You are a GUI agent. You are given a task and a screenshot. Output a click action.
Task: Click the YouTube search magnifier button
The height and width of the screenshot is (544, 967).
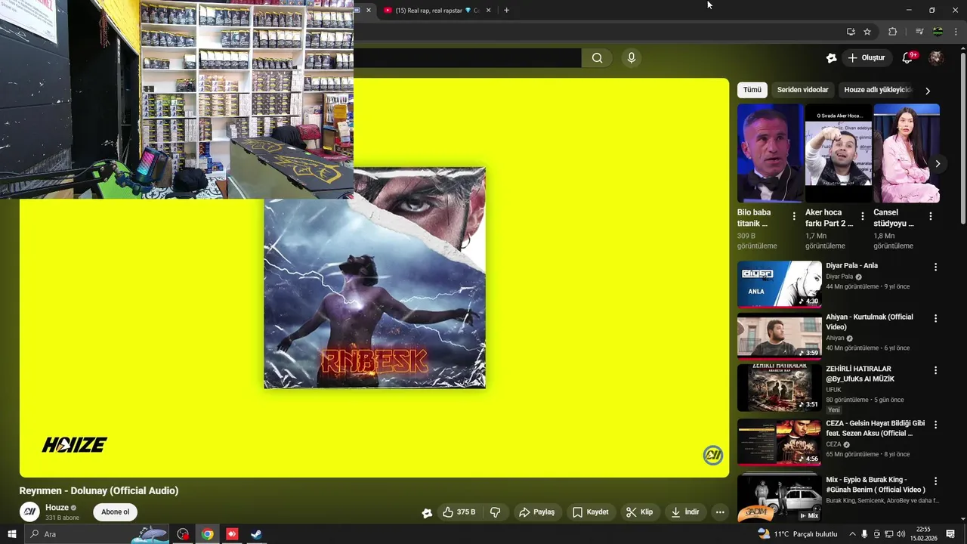(x=598, y=58)
